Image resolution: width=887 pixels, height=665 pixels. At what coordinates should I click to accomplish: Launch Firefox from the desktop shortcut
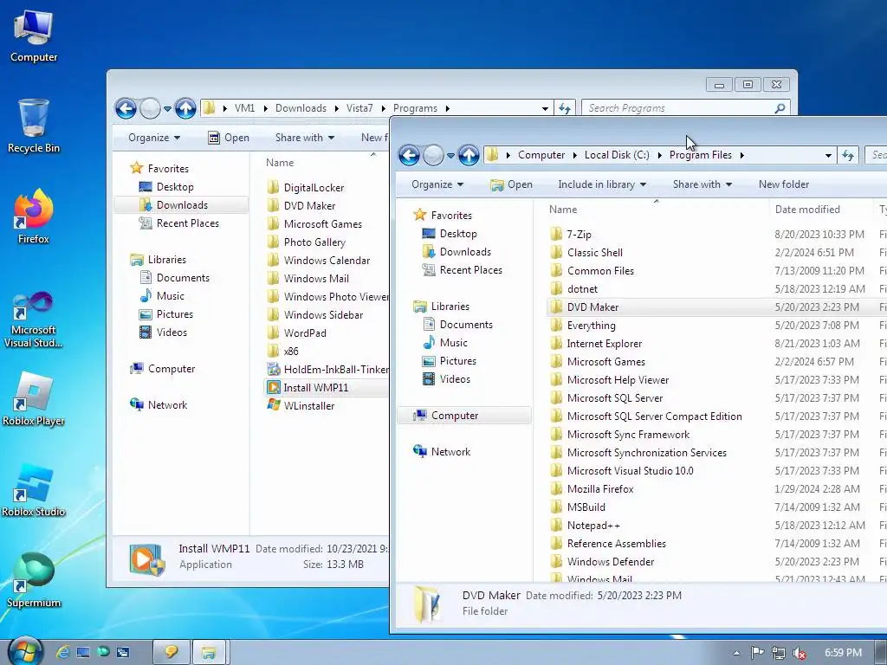point(34,217)
